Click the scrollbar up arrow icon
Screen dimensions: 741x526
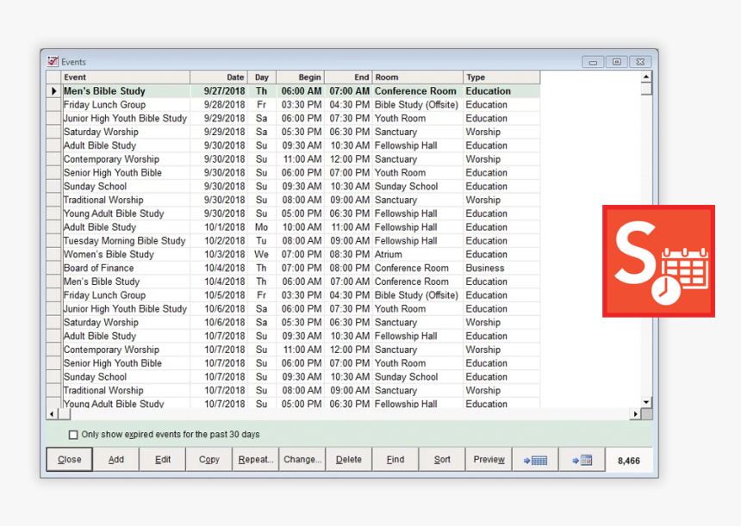coord(645,77)
